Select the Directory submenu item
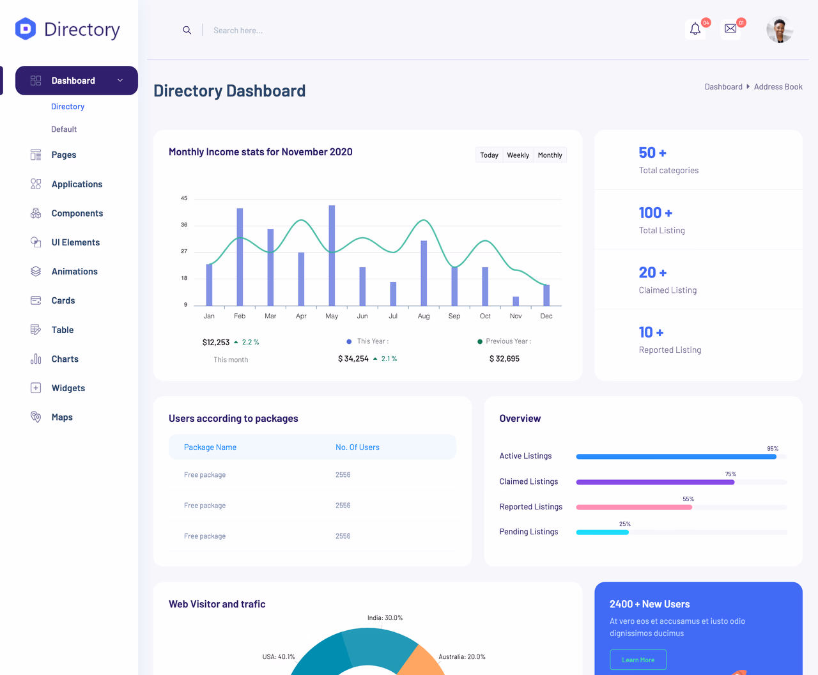 (x=68, y=107)
